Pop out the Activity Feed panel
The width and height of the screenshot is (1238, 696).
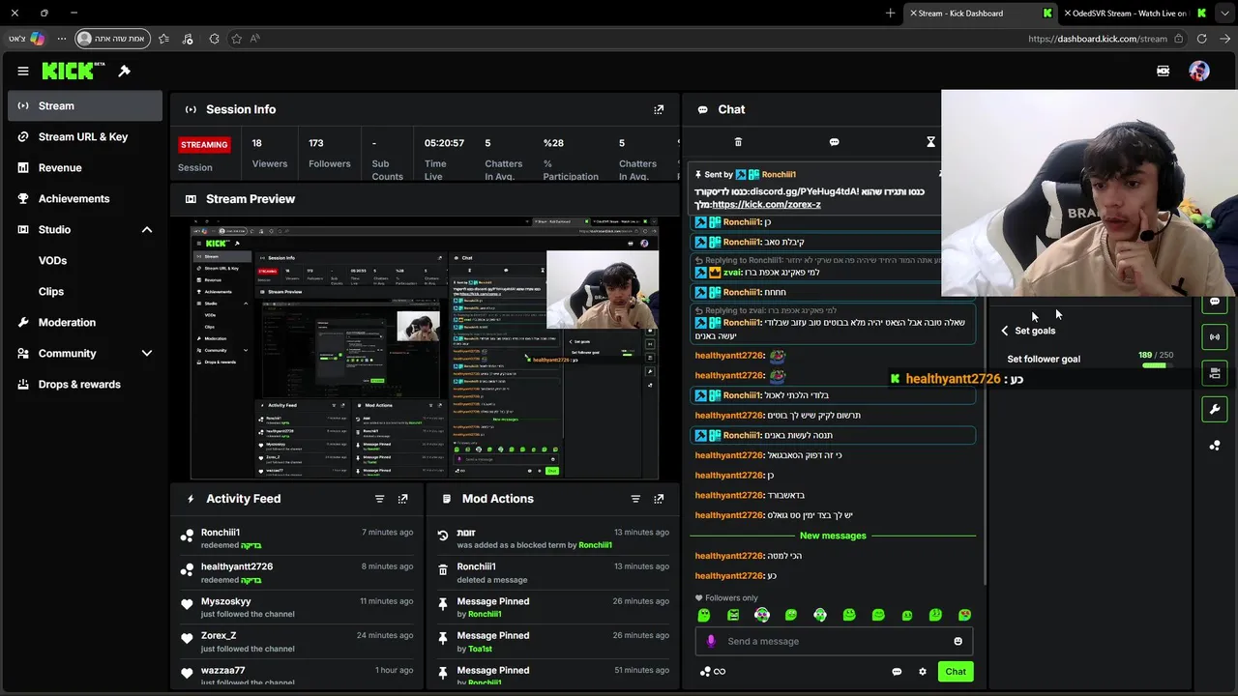coord(402,499)
